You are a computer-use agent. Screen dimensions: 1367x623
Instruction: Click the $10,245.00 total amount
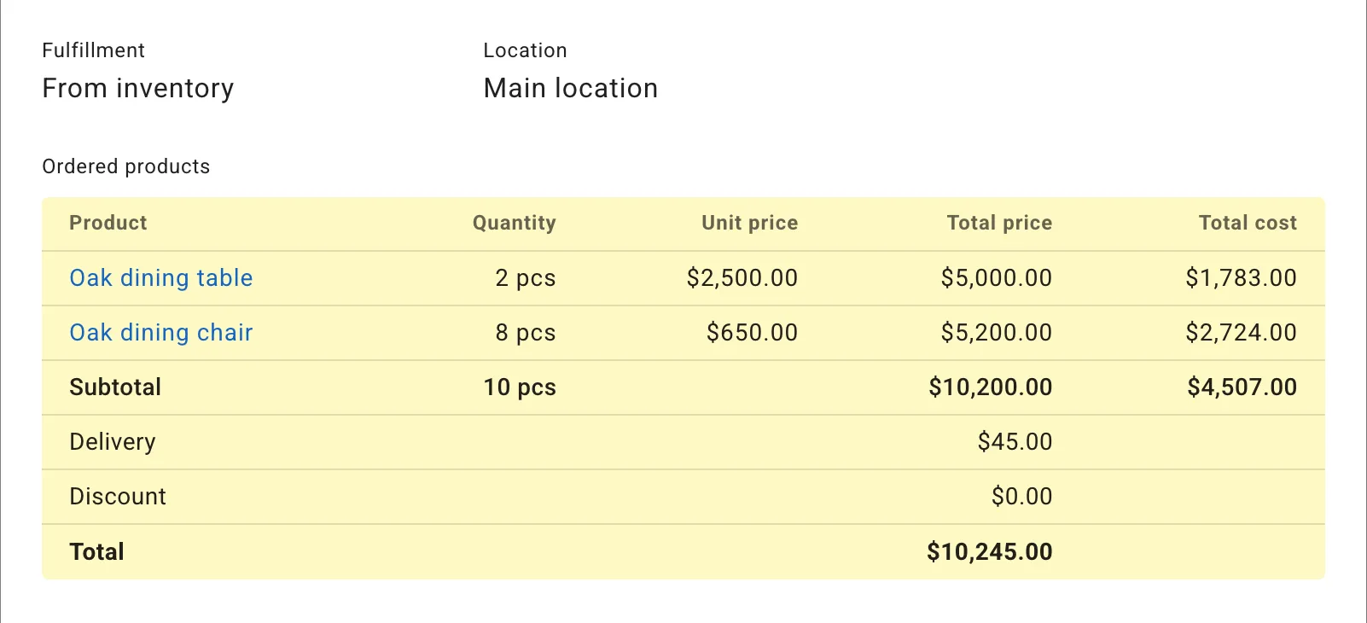click(991, 551)
